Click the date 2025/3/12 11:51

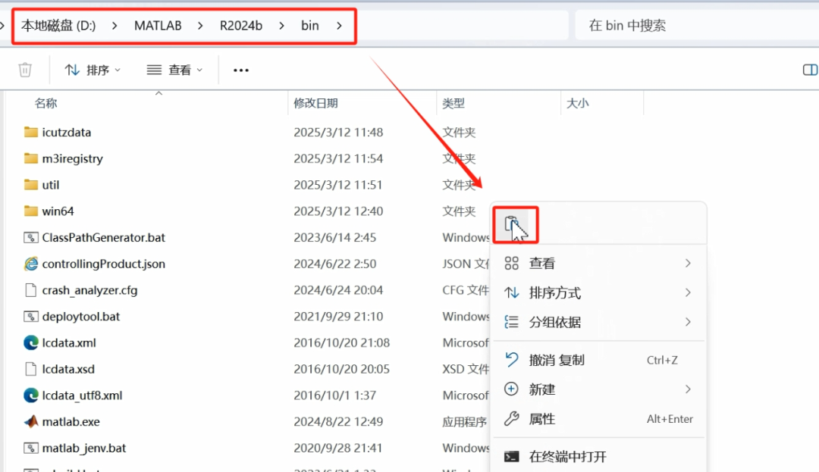(x=338, y=185)
